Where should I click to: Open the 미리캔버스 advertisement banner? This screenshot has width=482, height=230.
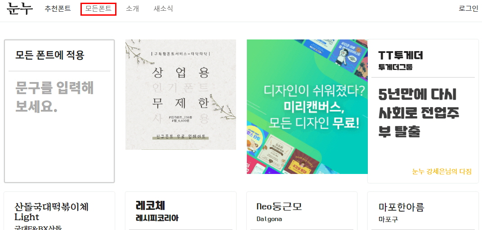click(x=307, y=106)
